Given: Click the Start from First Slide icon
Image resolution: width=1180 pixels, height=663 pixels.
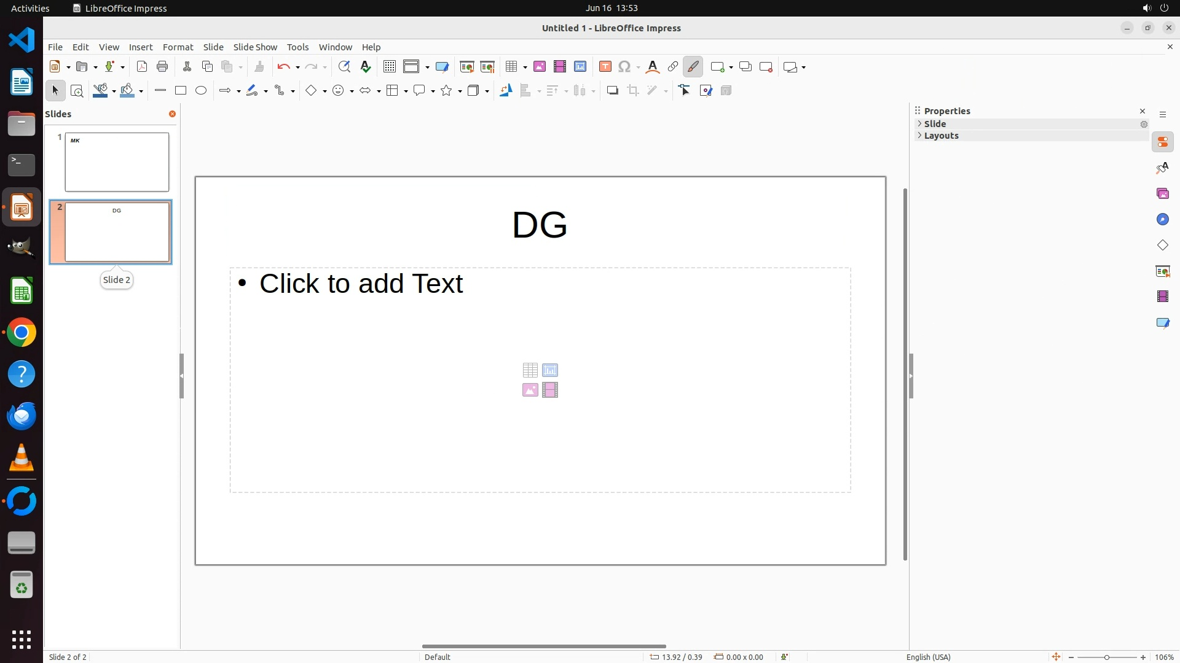Looking at the screenshot, I should point(466,67).
